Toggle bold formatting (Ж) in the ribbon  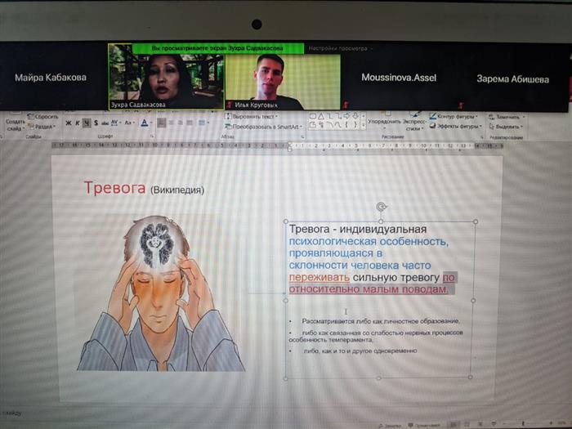pyautogui.click(x=68, y=123)
